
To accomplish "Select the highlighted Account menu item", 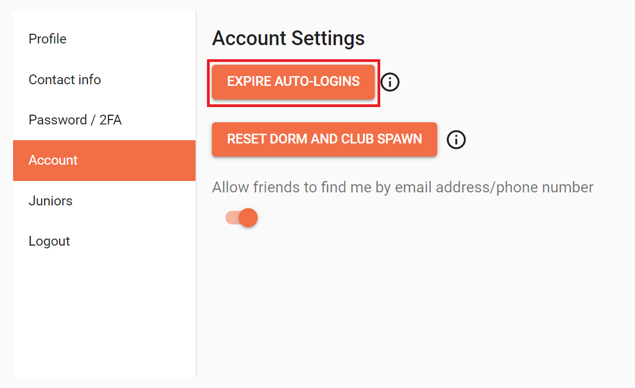I will 53,160.
